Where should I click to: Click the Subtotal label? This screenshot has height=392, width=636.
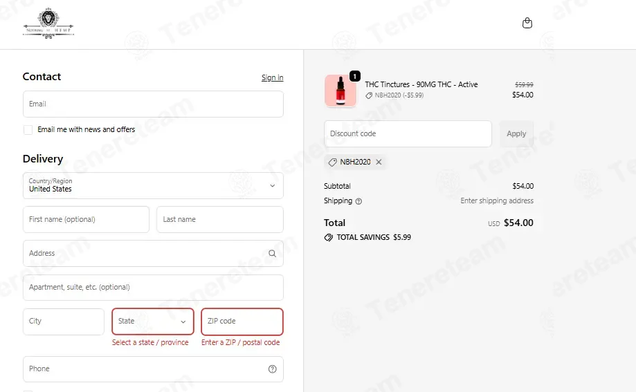click(337, 186)
